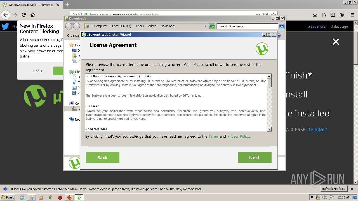
Task: Click the Back button in install wizard
Action: click(x=102, y=157)
